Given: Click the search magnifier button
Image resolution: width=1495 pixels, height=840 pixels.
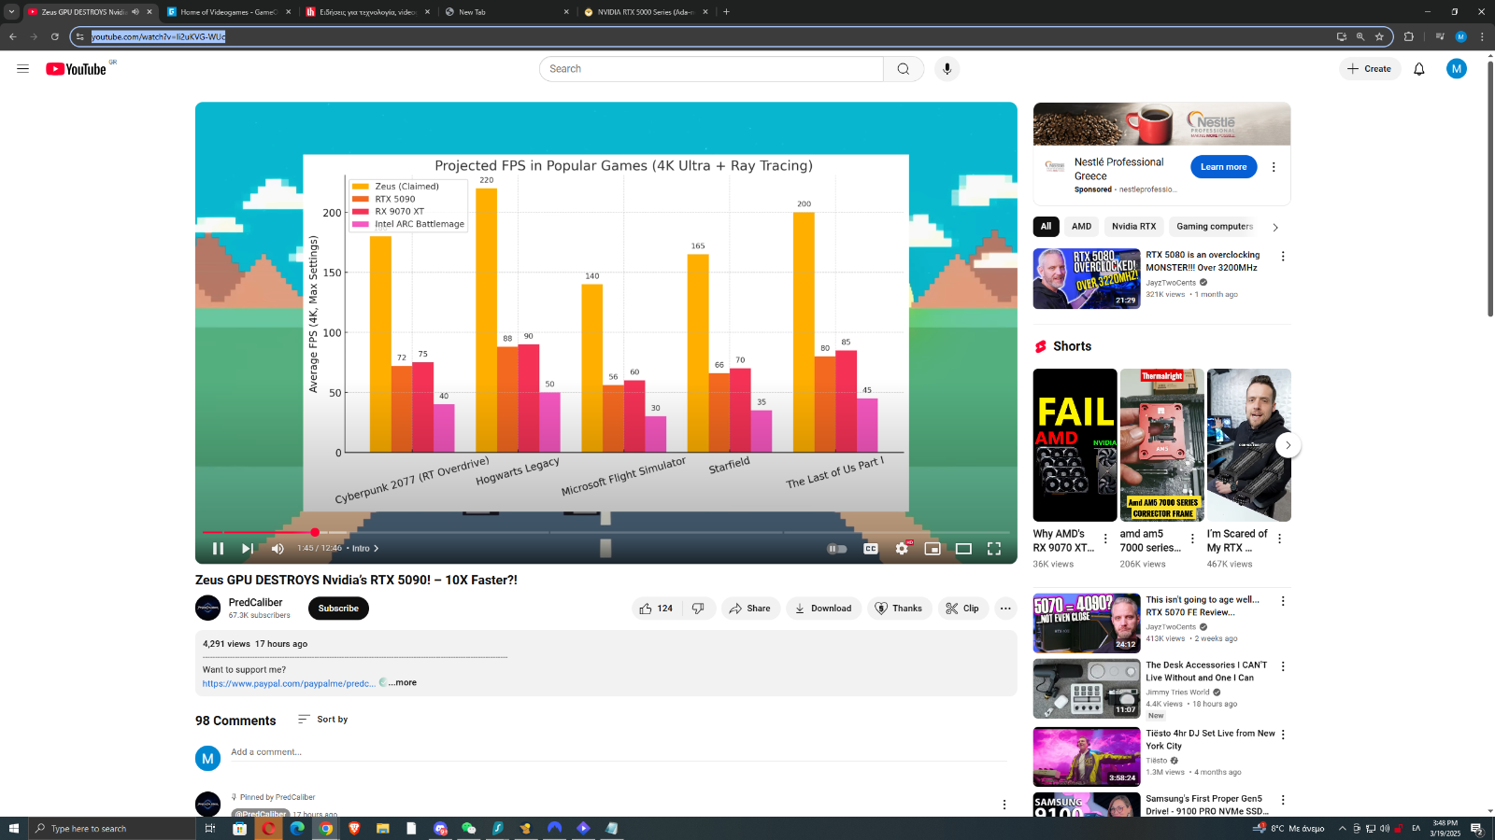Looking at the screenshot, I should (904, 69).
